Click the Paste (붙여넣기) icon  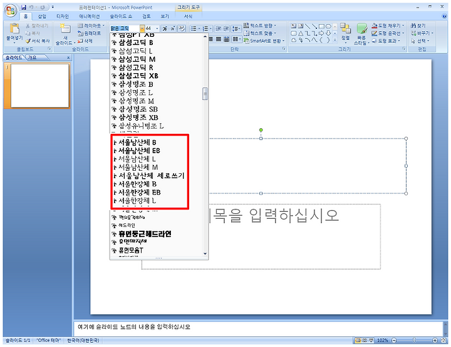coord(14,29)
